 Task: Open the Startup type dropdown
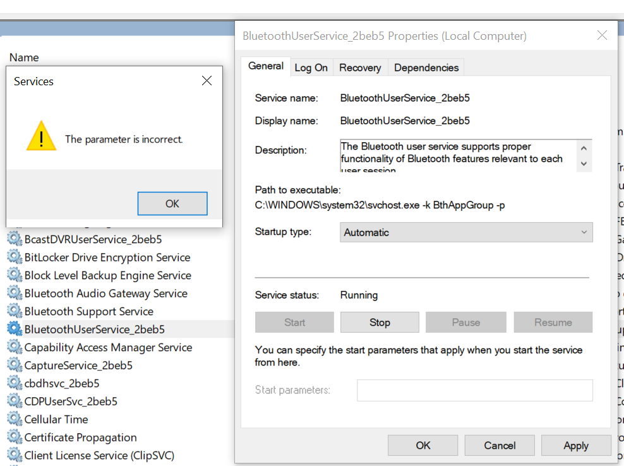click(x=466, y=232)
